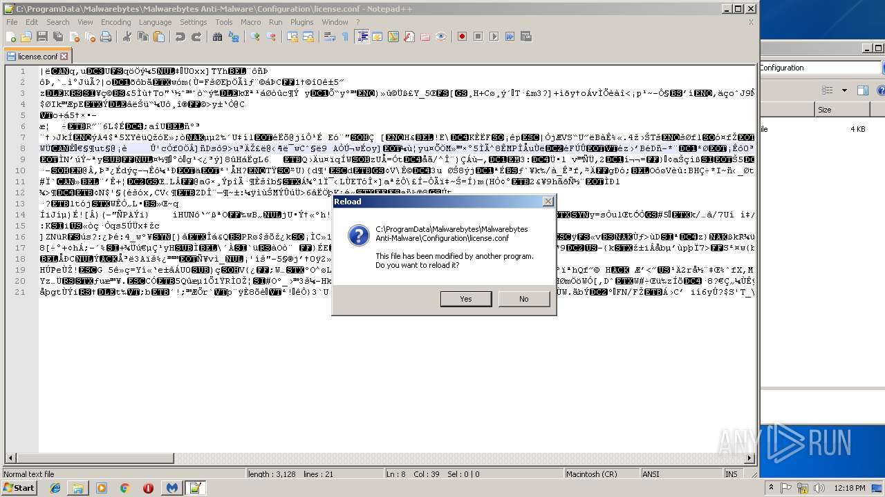Start macro recording with red dot icon
Viewport: 885px width, 497px height.
(462, 37)
